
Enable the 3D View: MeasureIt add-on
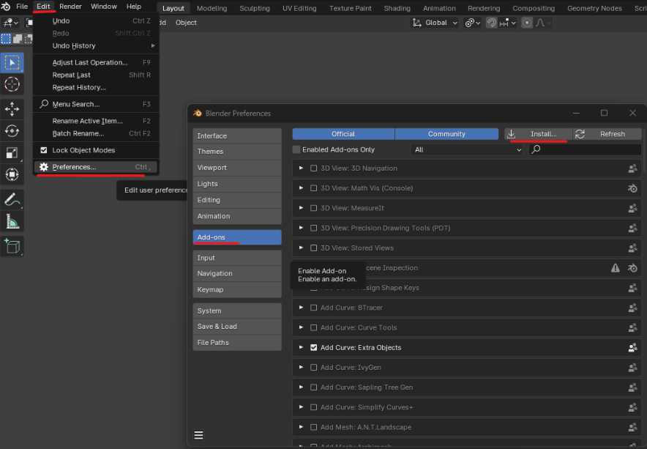pos(313,208)
